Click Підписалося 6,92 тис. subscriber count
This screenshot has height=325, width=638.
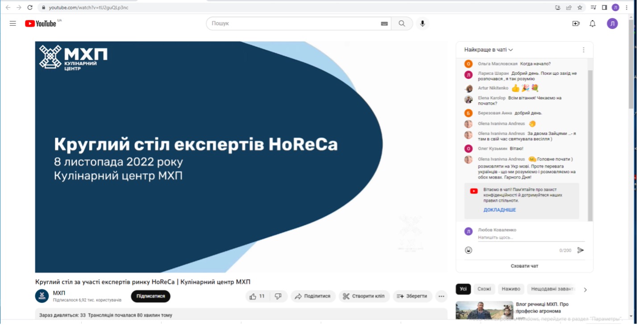(87, 300)
